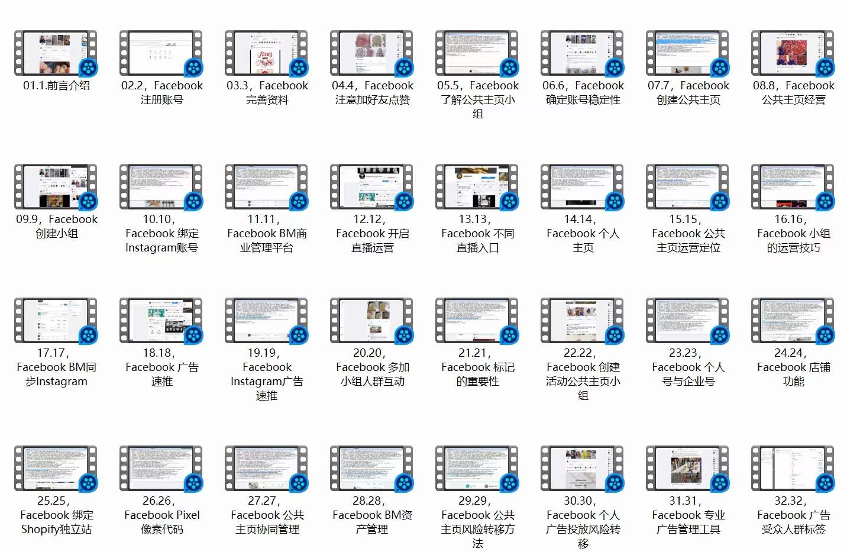Viewport: 847px width, 552px height.
Task: Click the label 07.7，Facebook 创建公共主页
Action: pos(688,93)
